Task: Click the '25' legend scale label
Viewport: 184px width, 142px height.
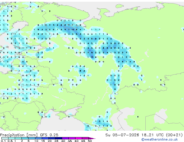Action: pos(56,141)
